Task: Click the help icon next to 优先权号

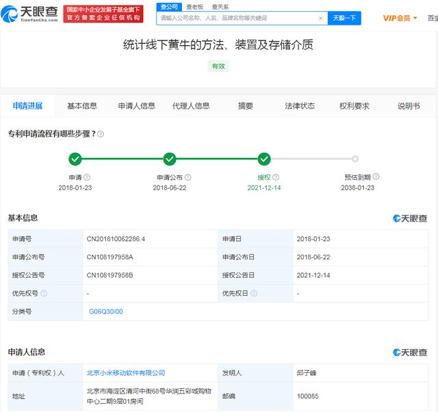Action: 44,293
